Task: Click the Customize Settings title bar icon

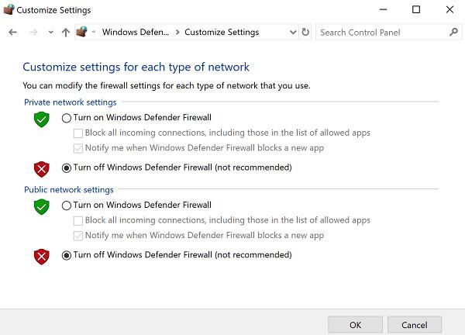Action: [9, 9]
